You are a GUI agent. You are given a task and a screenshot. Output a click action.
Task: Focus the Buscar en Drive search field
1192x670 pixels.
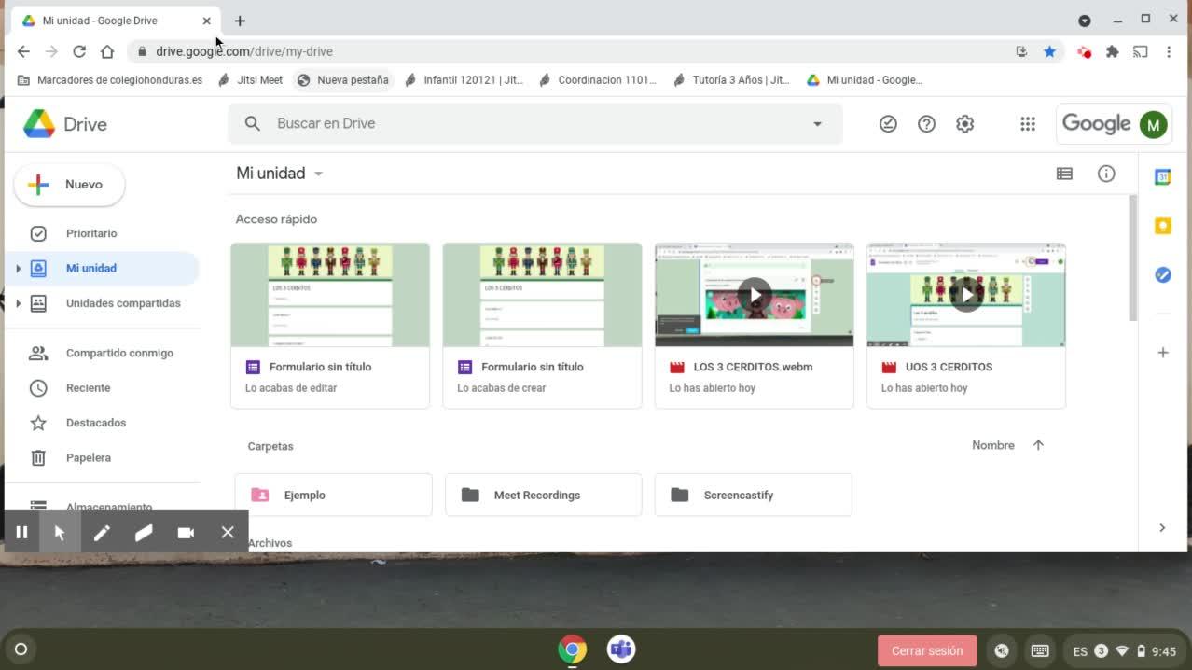pos(535,123)
